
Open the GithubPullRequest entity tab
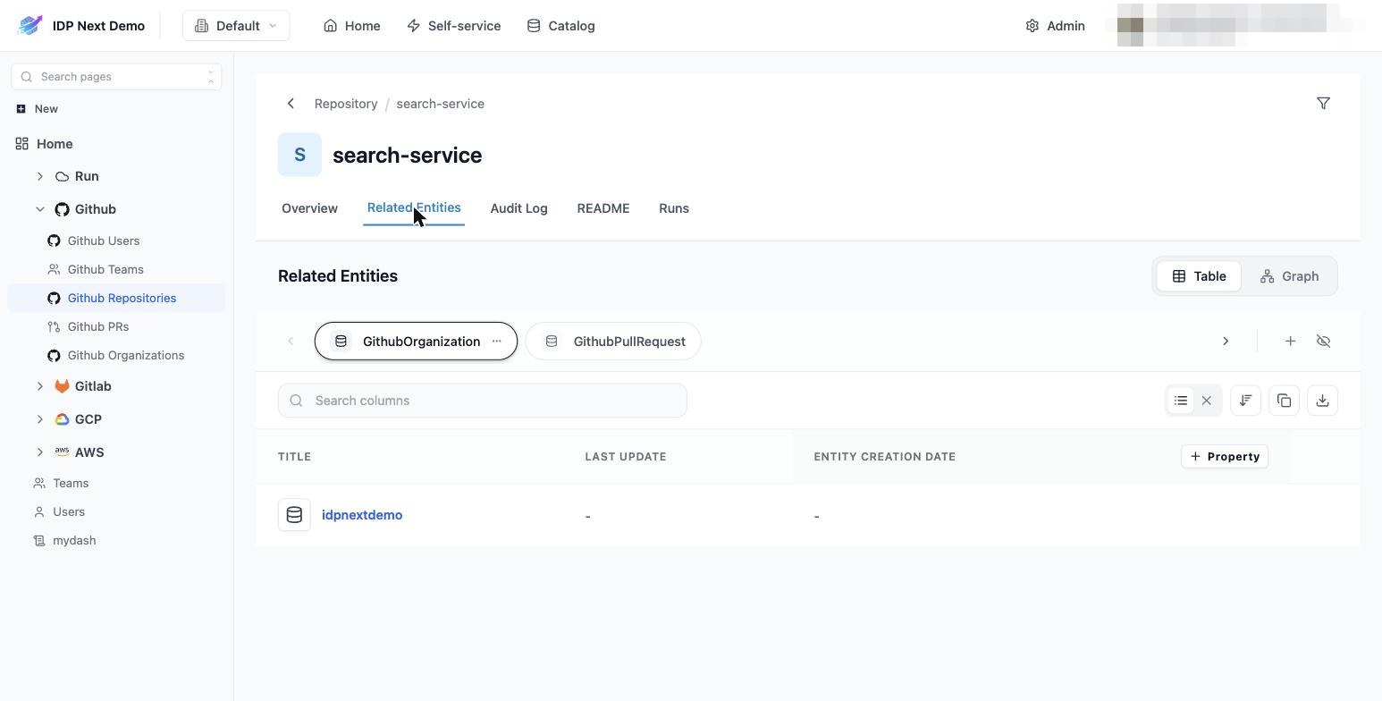613,342
